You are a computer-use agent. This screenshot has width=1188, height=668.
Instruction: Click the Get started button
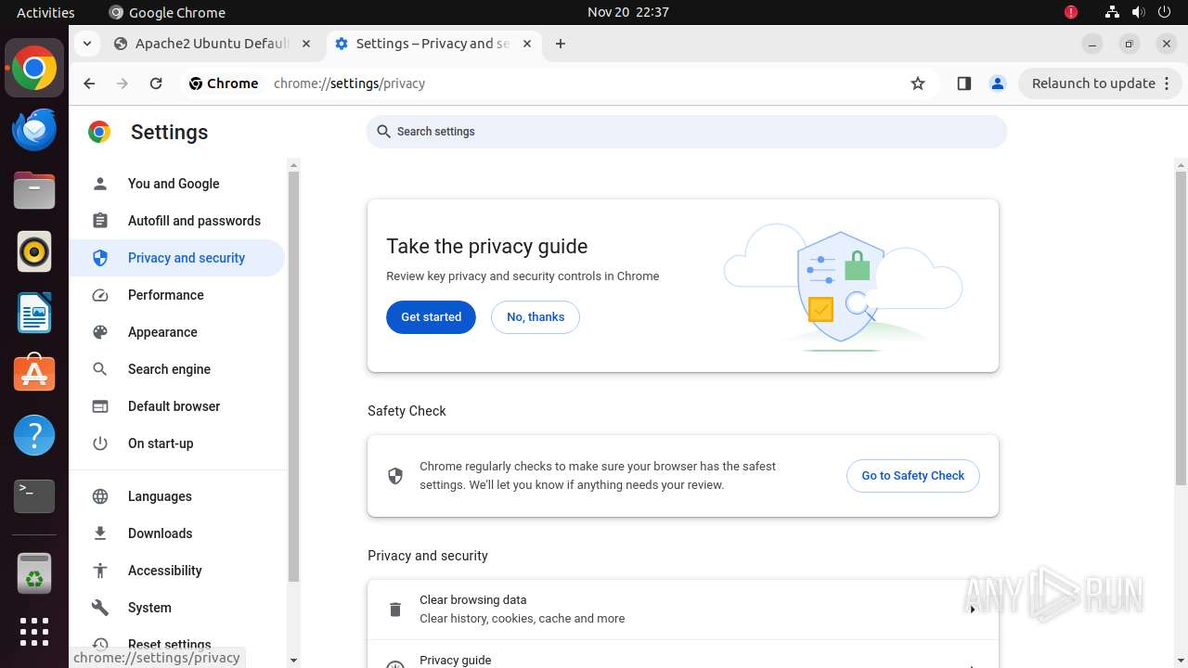pyautogui.click(x=431, y=317)
